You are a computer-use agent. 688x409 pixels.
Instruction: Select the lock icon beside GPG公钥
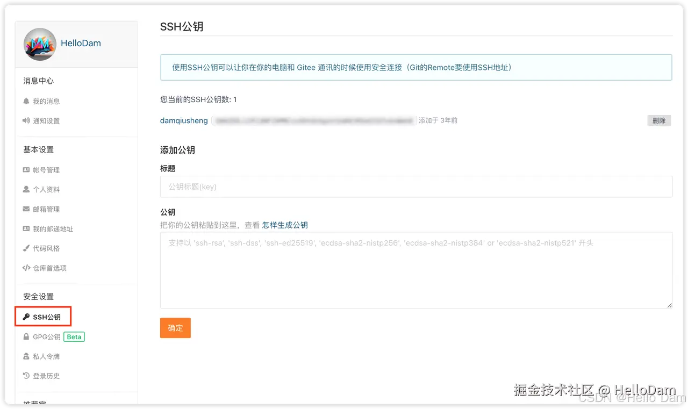point(26,336)
